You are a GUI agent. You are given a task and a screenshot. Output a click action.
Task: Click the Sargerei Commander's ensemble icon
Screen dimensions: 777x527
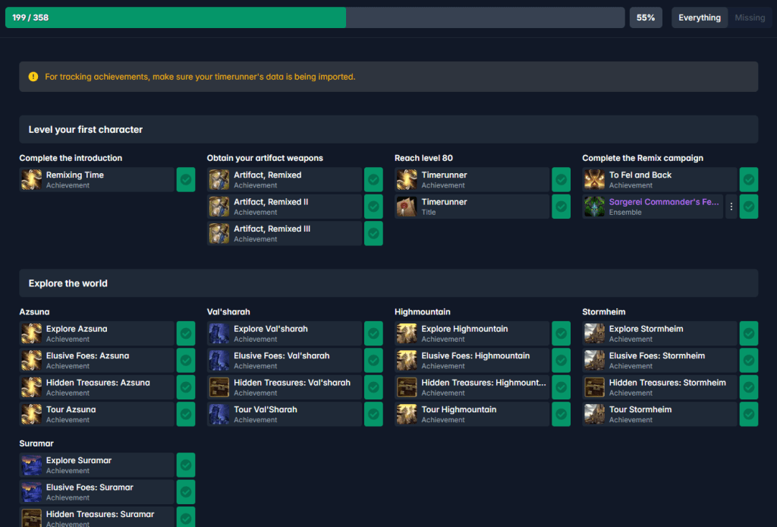click(x=594, y=207)
